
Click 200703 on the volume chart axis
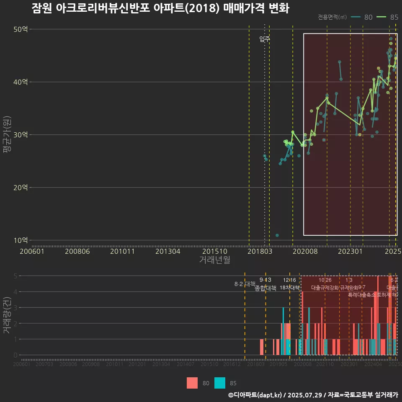[44, 364]
